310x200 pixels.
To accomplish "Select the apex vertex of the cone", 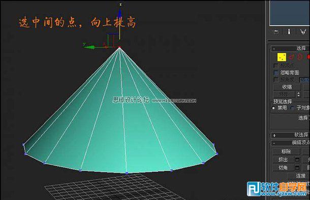I will pyautogui.click(x=119, y=47).
